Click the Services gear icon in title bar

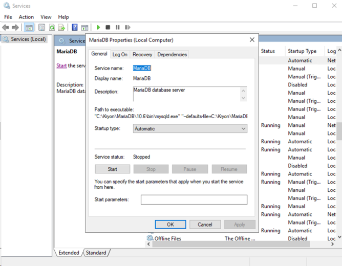pyautogui.click(x=7, y=6)
